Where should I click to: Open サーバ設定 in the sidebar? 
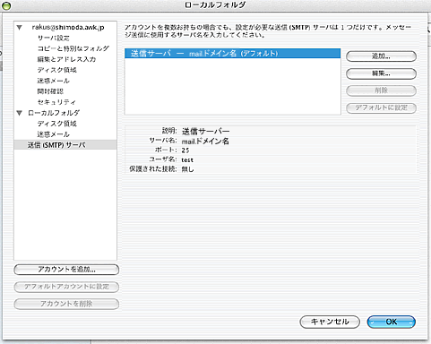[53, 38]
